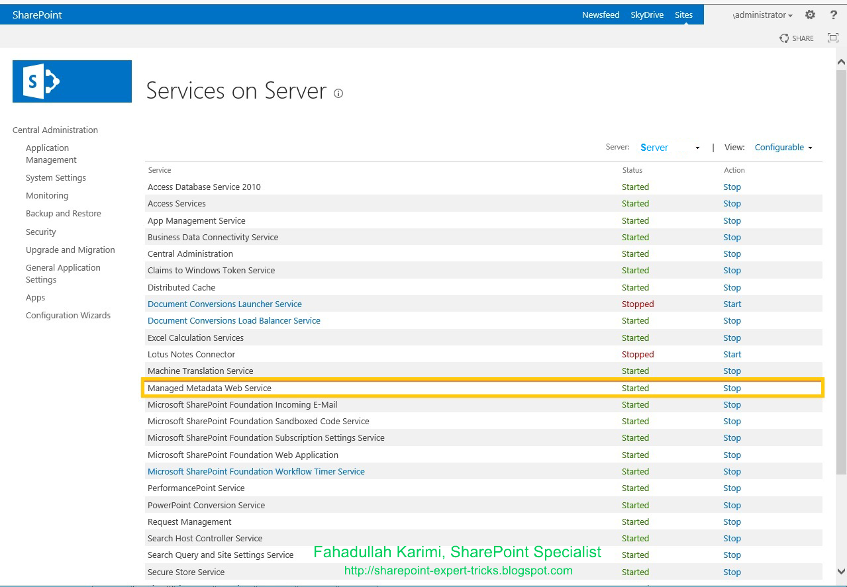Switch to the Sites navigation item
847x587 pixels.
[x=683, y=14]
